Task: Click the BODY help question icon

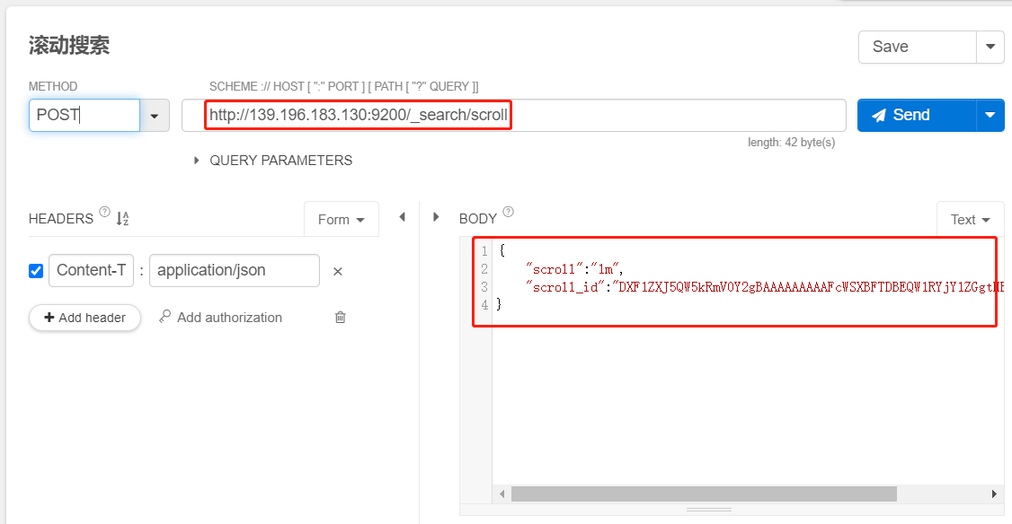Action: (x=509, y=212)
